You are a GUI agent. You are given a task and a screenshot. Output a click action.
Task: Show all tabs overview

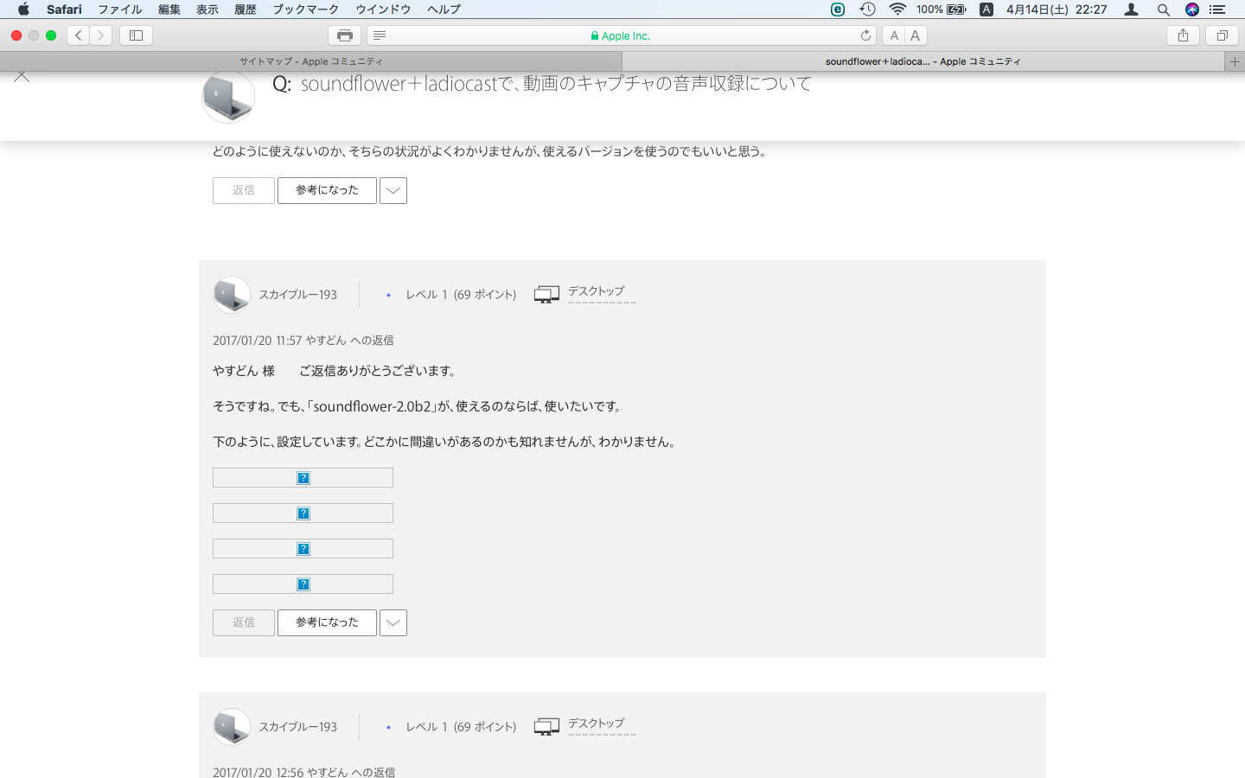1222,35
